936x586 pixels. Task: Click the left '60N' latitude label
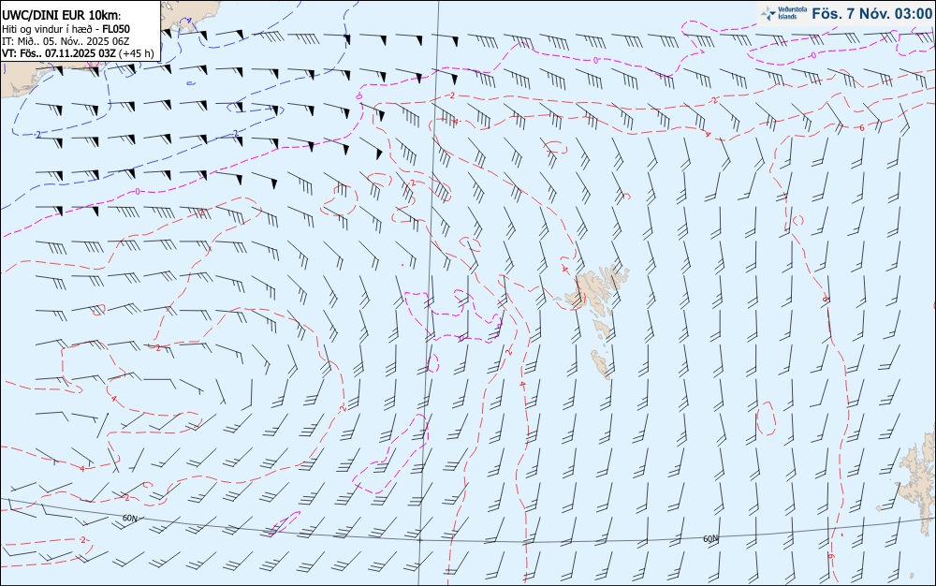click(129, 518)
